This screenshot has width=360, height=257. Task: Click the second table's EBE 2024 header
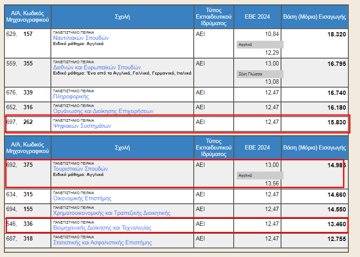tap(257, 147)
